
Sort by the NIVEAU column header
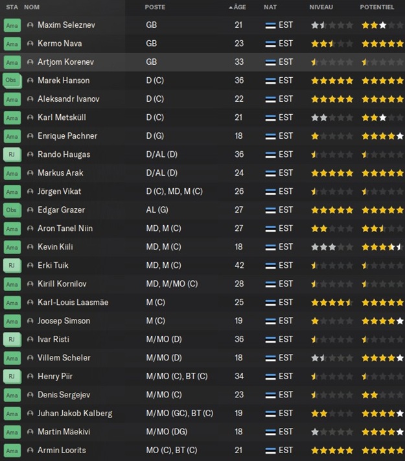point(321,7)
